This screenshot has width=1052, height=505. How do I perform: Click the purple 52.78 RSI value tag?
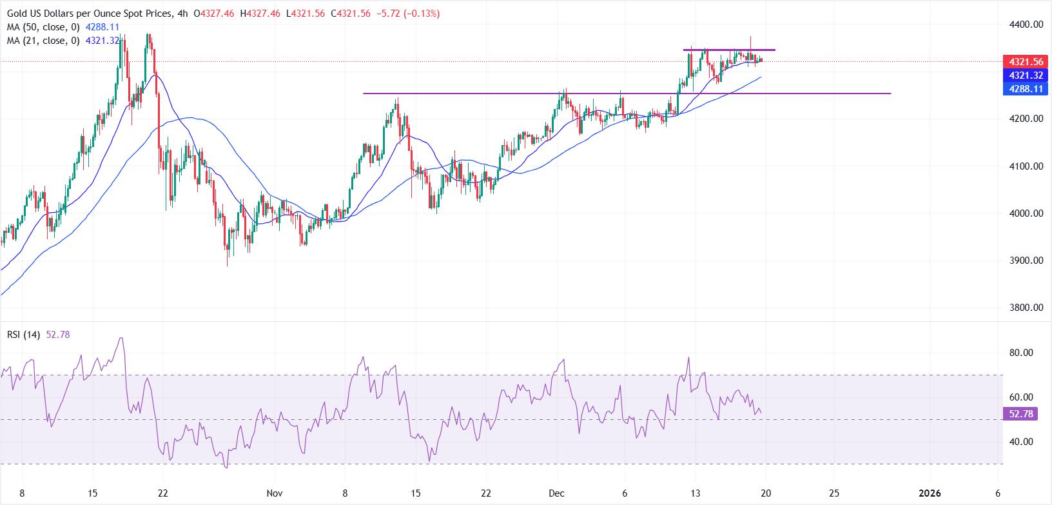[x=1020, y=414]
